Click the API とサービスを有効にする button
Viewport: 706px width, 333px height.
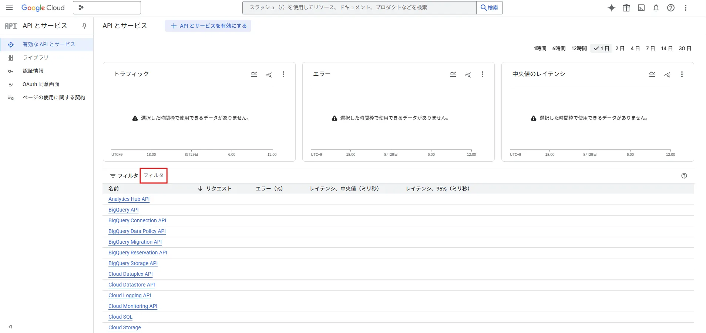coord(208,26)
